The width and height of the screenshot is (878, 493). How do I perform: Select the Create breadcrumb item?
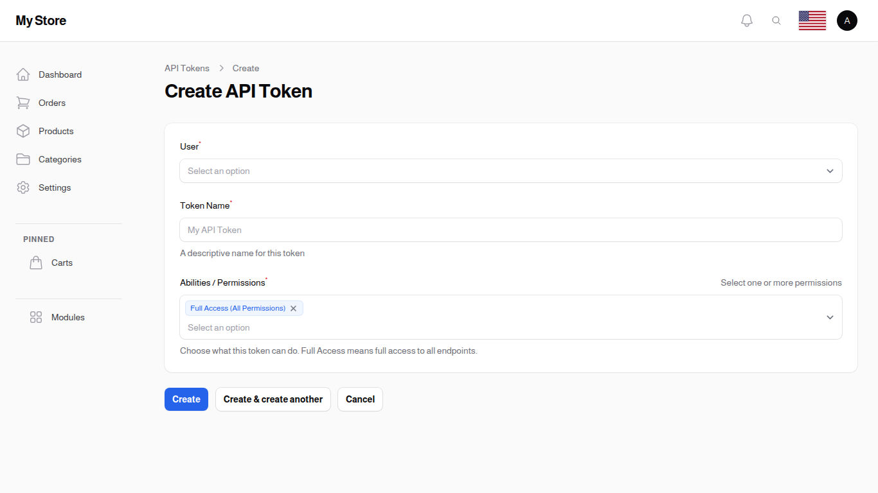(246, 68)
